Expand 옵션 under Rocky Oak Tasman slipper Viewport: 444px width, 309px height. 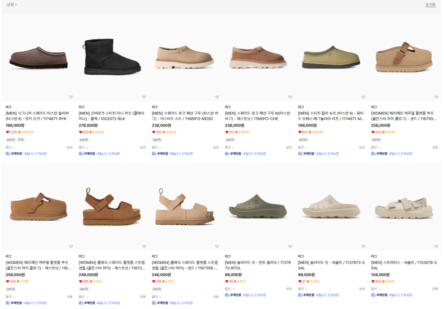click(x=10, y=147)
